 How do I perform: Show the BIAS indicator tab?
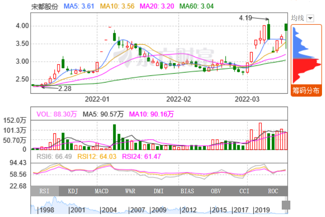click(x=187, y=191)
